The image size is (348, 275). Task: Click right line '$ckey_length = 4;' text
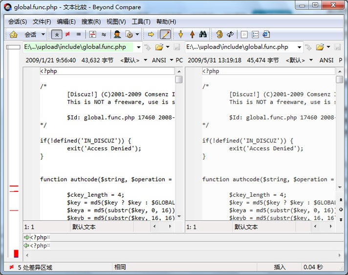tap(258, 195)
